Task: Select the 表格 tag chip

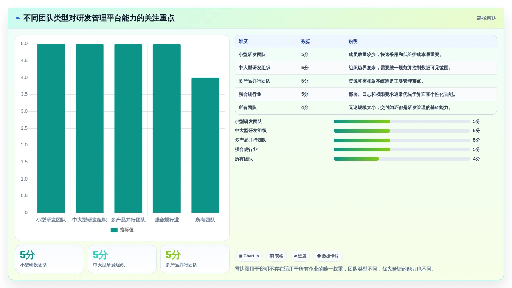Action: [x=276, y=256]
